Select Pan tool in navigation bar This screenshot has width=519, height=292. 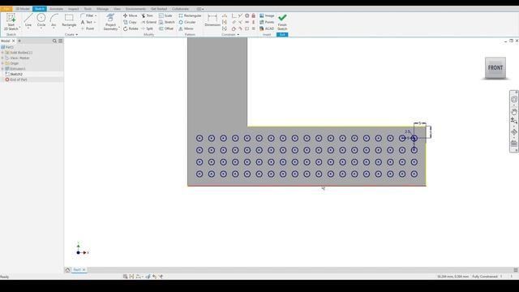pyautogui.click(x=513, y=112)
